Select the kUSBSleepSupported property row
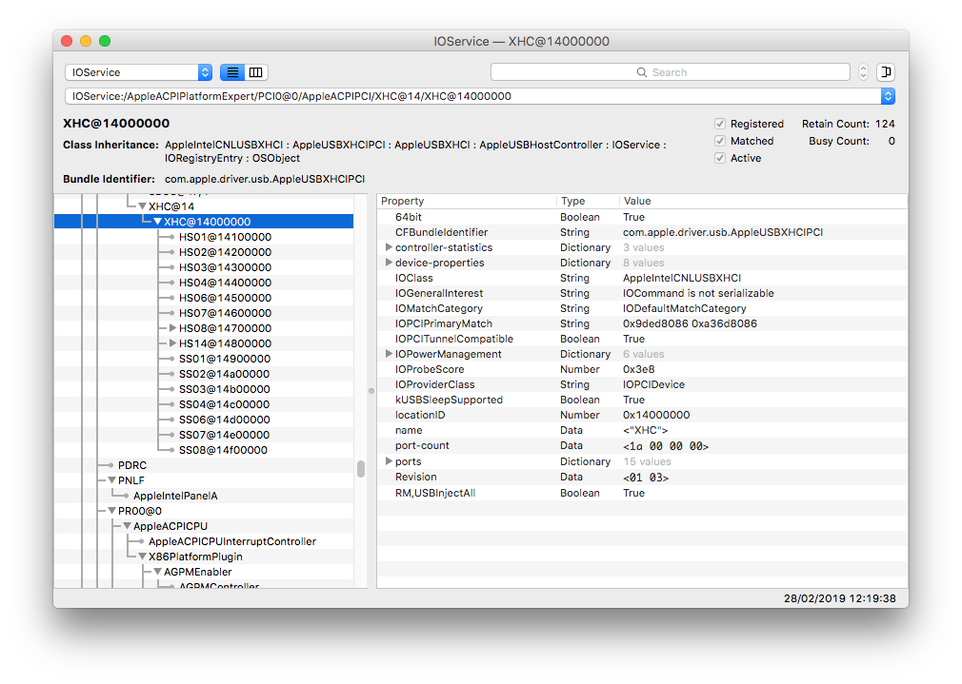962x684 pixels. (x=642, y=400)
